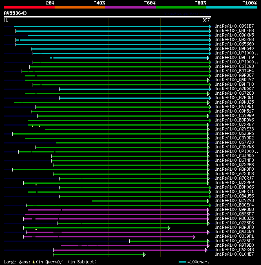Click the cyan alignment bar for Q9SIE7
Screen dimensions: 261x265
[112, 26]
